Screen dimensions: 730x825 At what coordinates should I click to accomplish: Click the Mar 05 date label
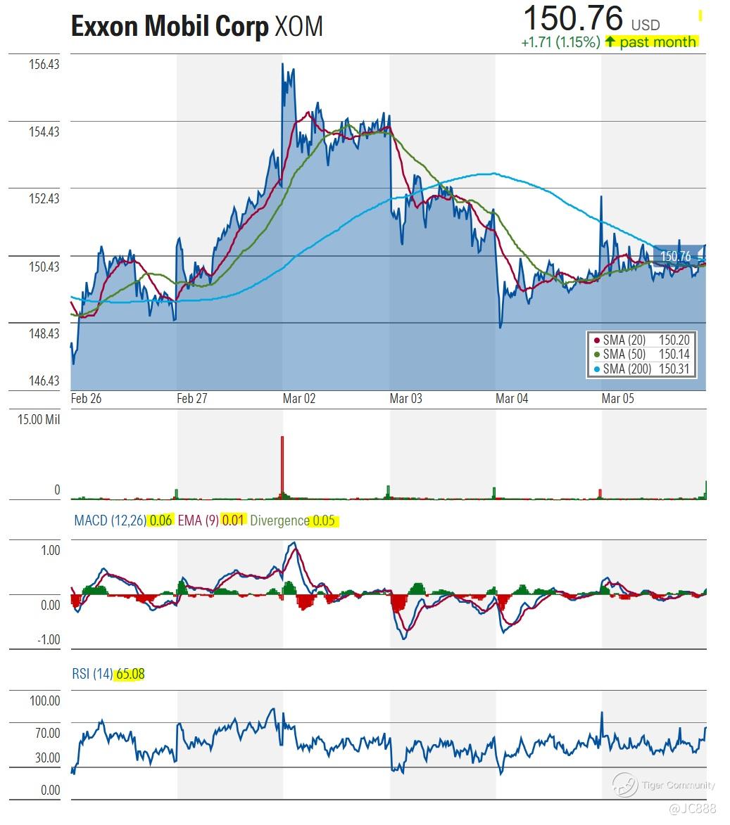point(618,399)
